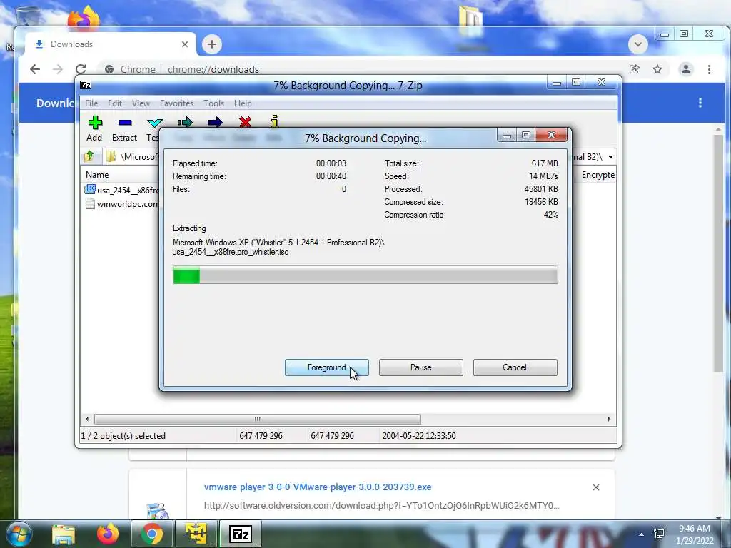
Task: Open the tab search chevron in Chrome
Action: [637, 44]
